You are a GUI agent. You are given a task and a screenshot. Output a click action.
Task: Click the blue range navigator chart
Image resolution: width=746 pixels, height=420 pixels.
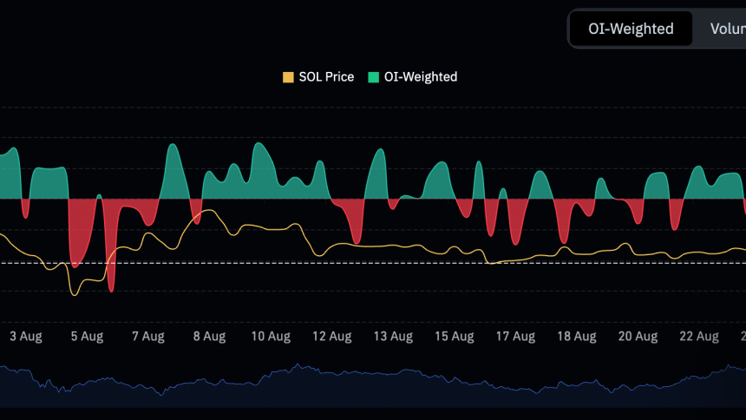click(373, 385)
